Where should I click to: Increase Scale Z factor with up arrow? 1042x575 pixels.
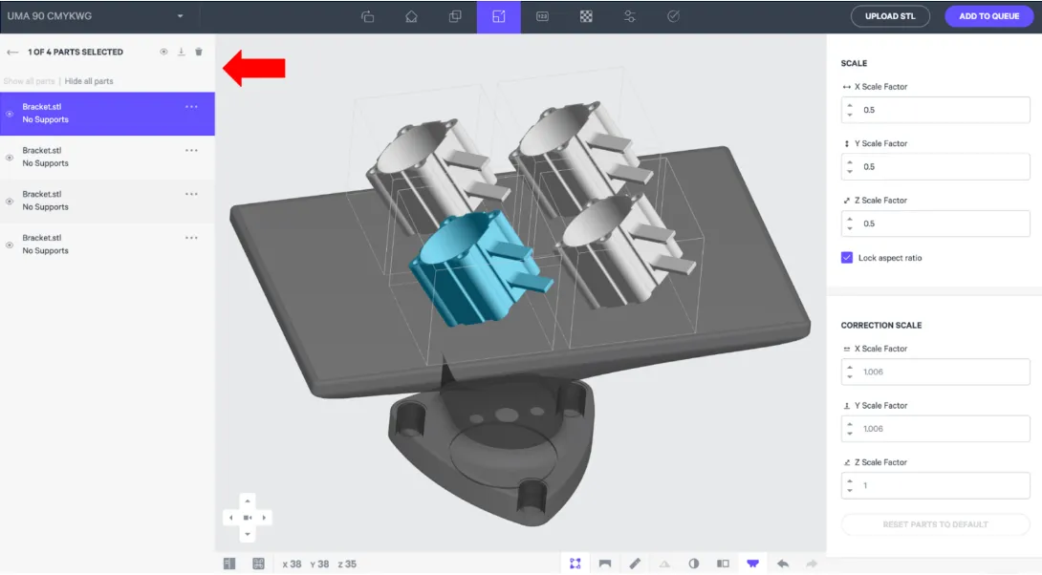click(850, 220)
